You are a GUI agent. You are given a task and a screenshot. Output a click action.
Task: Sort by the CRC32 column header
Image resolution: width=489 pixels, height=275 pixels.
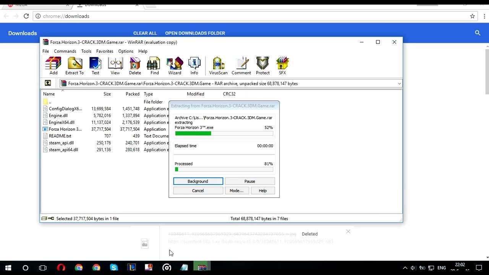(229, 94)
